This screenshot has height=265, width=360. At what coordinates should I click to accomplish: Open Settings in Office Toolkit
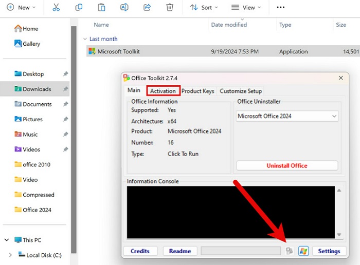[x=329, y=251]
